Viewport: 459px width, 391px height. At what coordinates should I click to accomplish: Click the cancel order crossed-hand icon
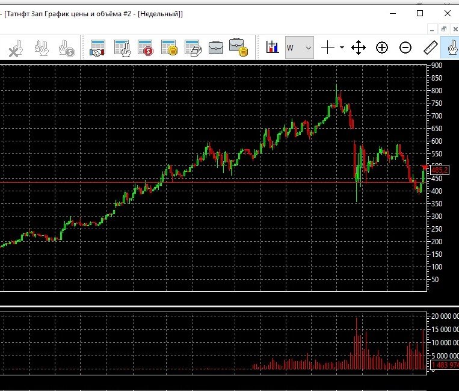[16, 48]
